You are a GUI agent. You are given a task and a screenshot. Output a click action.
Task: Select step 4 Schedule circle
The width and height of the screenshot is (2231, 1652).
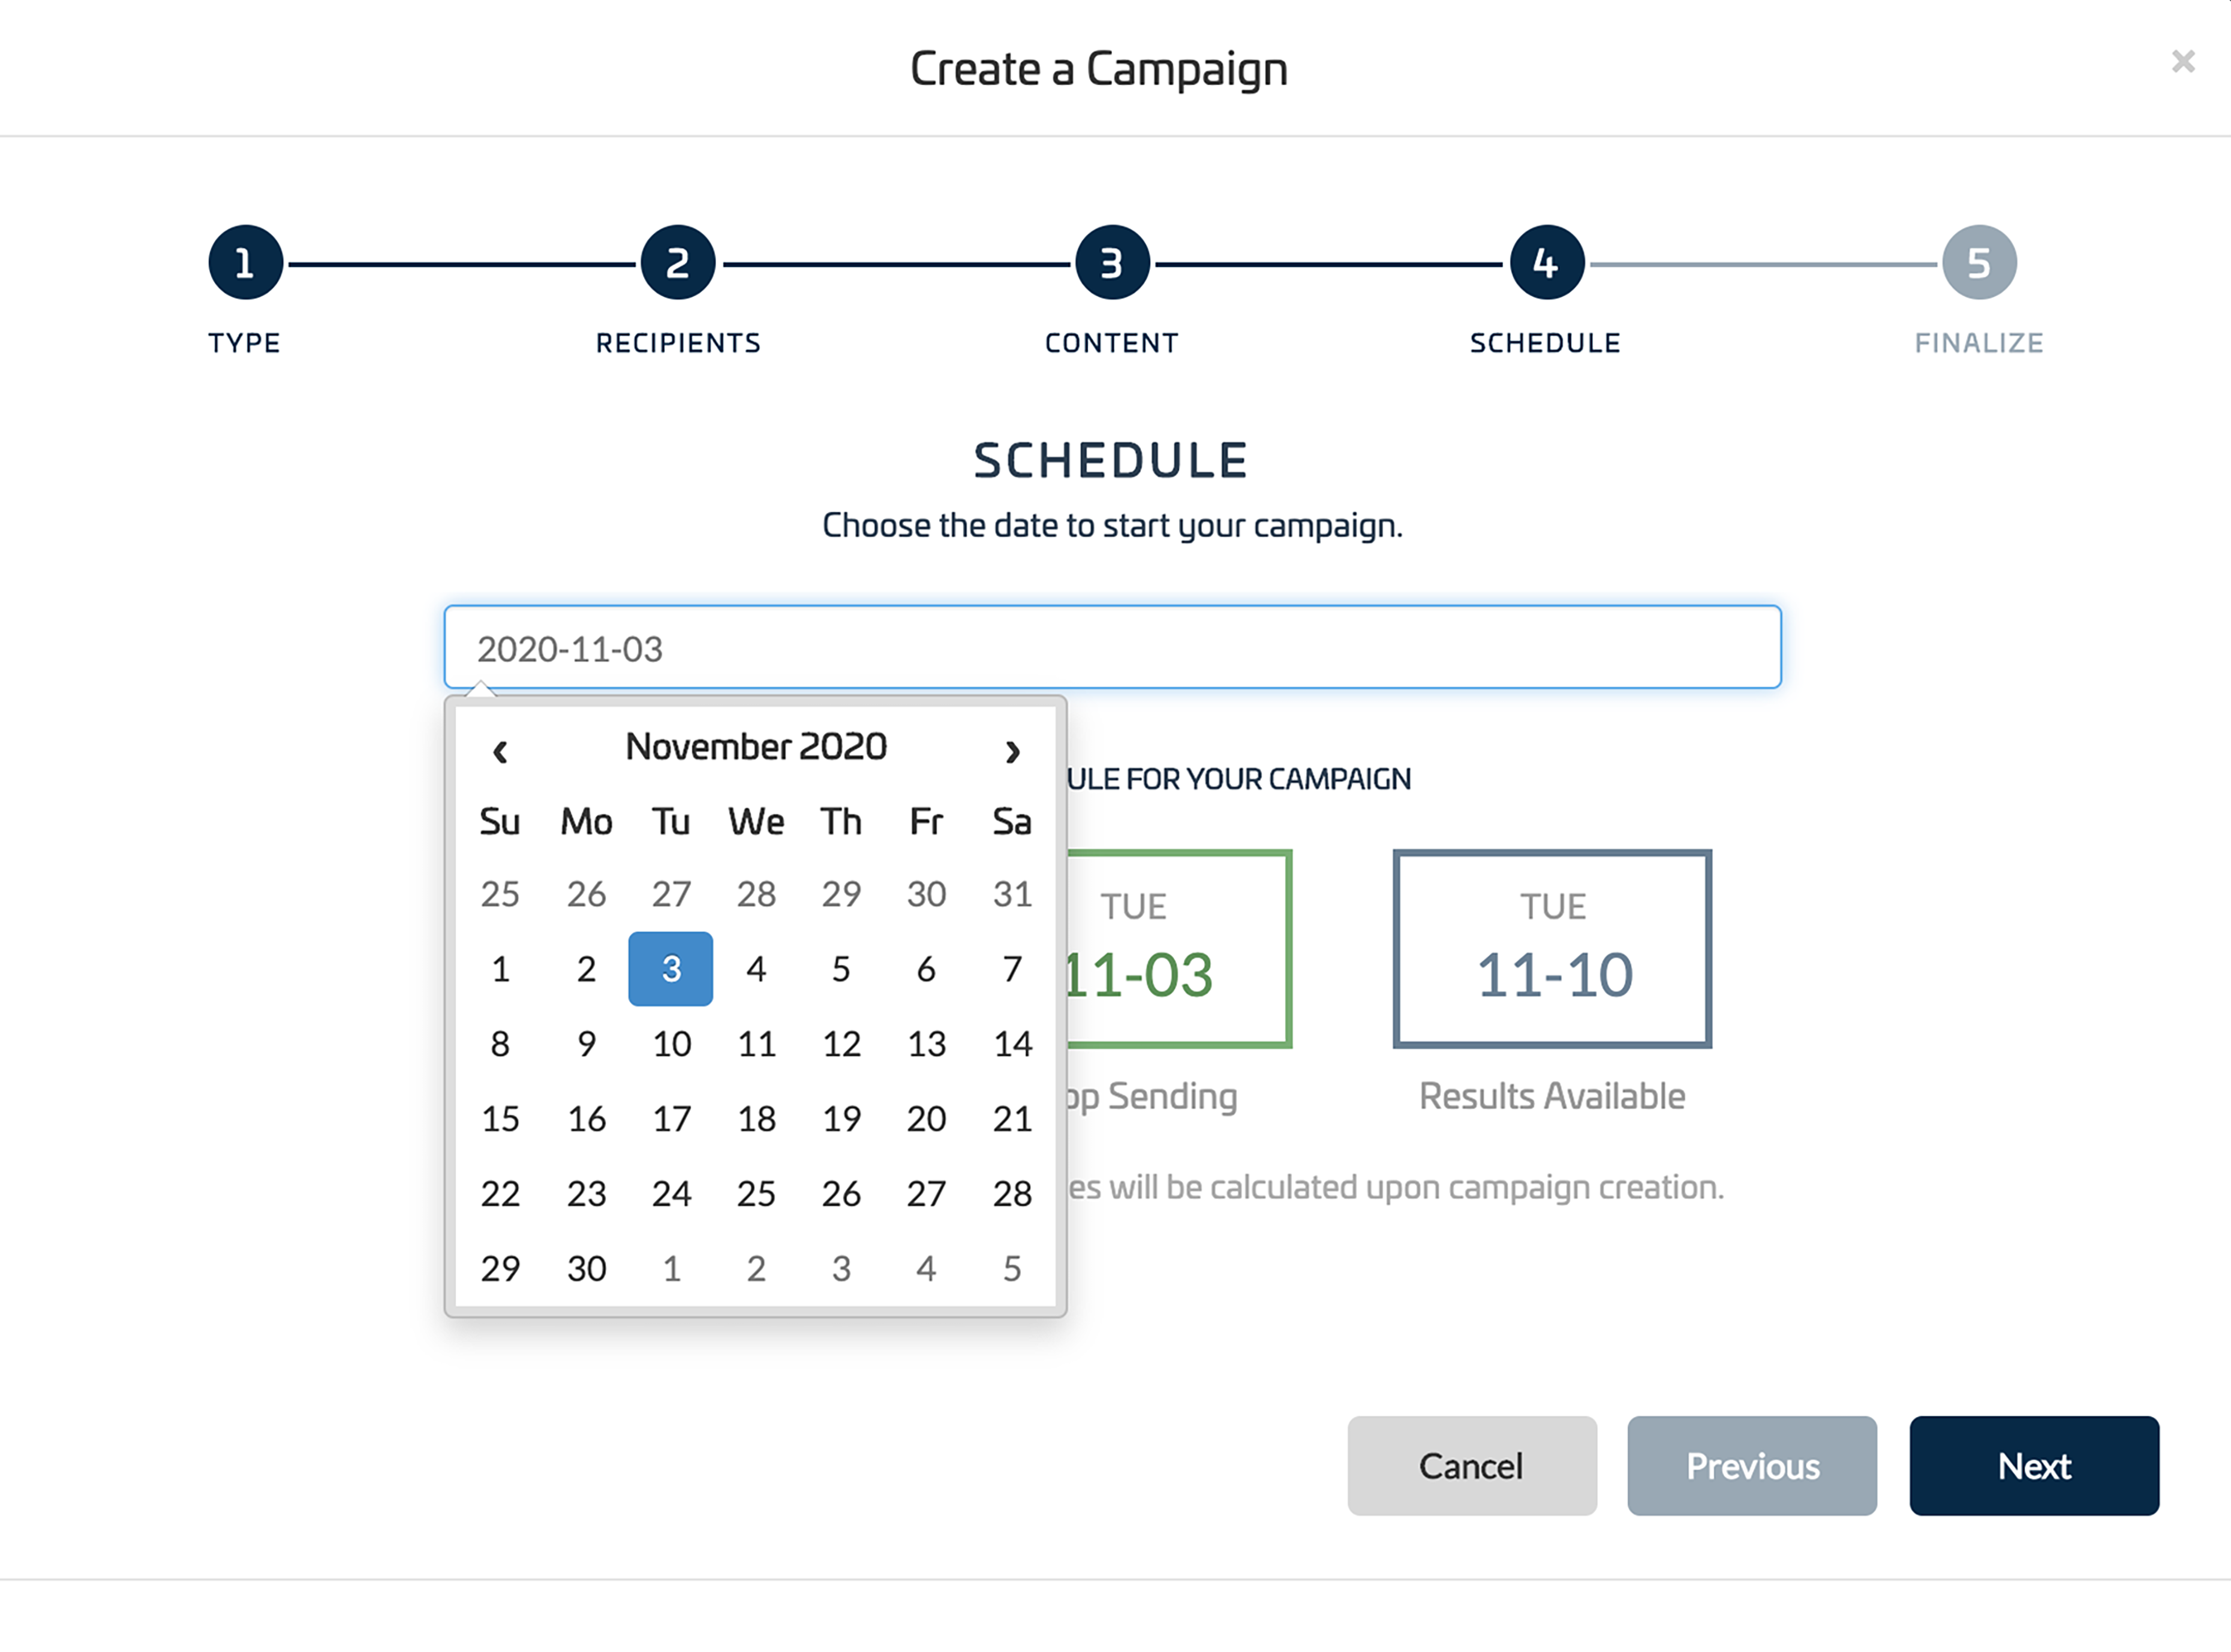[x=1546, y=263]
